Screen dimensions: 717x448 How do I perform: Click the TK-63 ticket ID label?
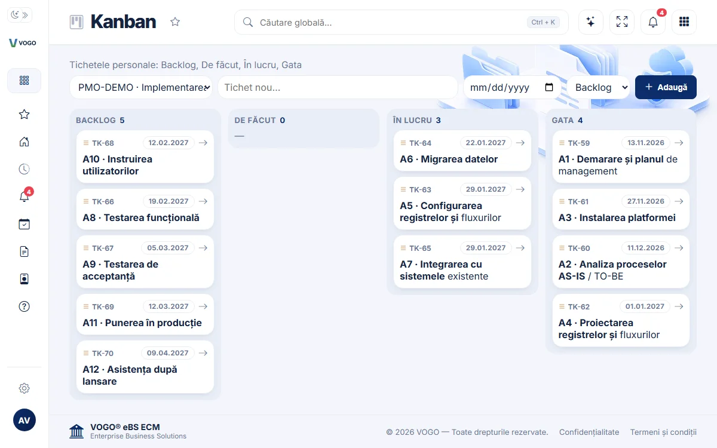point(420,190)
